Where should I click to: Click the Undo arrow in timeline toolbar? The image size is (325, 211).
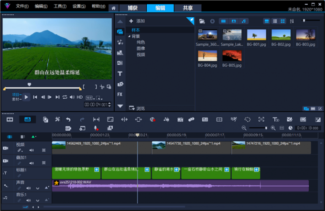(68, 119)
